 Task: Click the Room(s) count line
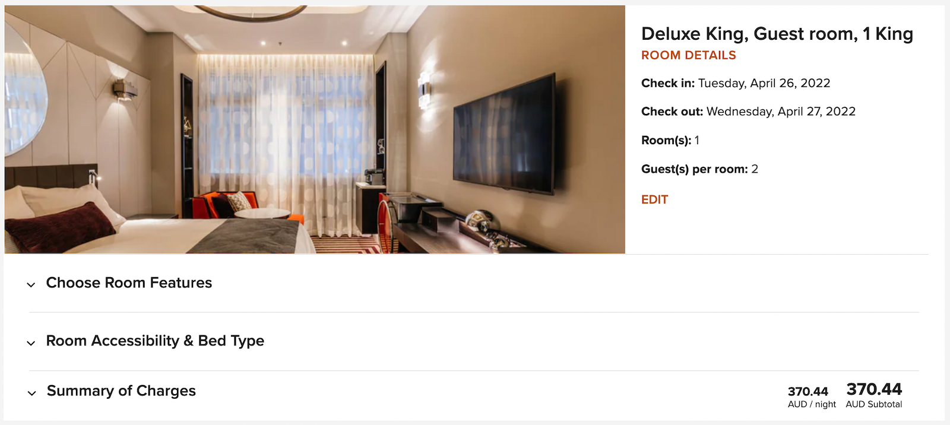[x=670, y=140]
